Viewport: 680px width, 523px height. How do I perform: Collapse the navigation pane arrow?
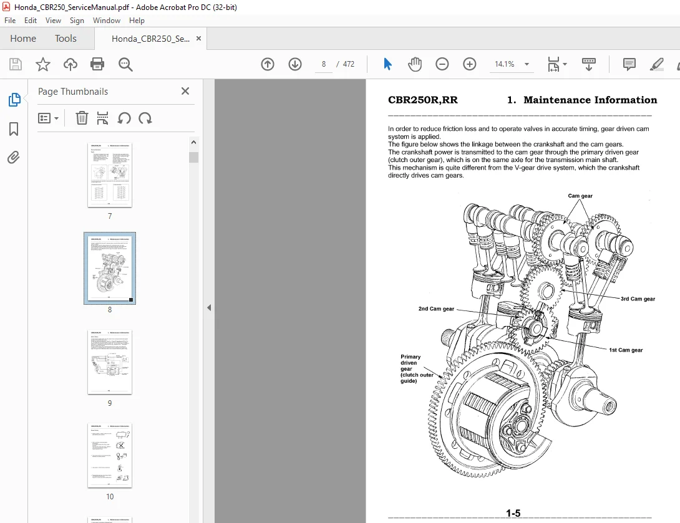click(x=209, y=308)
